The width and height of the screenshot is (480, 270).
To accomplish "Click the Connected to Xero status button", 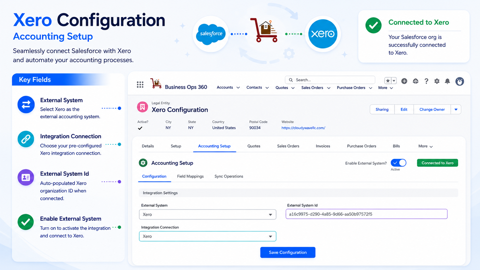I will click(438, 163).
